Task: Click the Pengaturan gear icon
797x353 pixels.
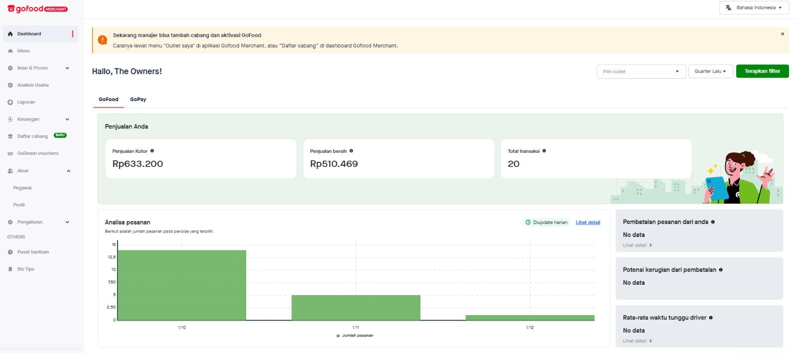Action: tap(10, 222)
